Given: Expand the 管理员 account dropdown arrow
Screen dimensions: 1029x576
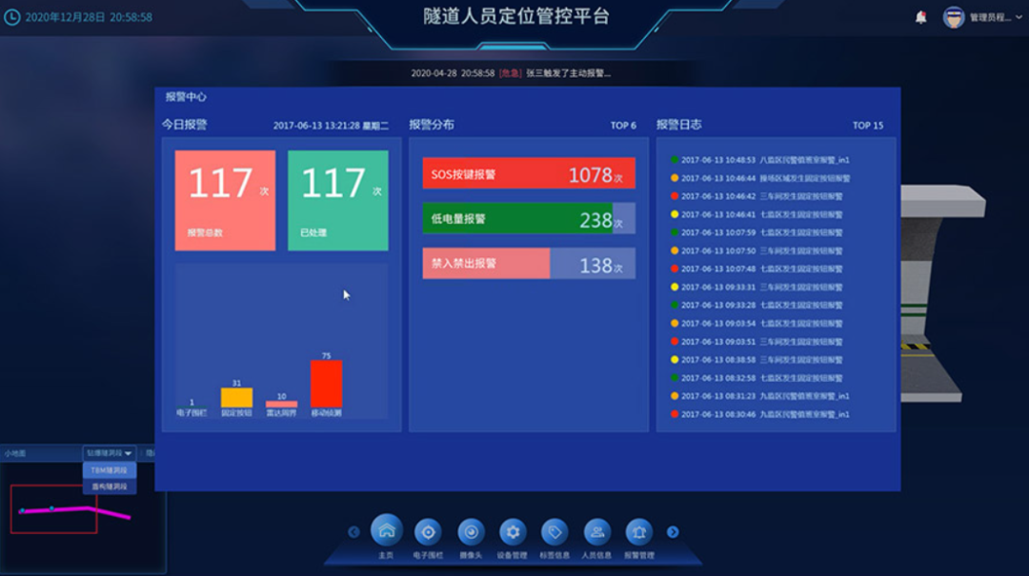Looking at the screenshot, I should 1019,17.
